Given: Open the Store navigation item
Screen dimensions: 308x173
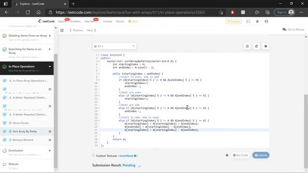Looking at the screenshot, I should 133,21.
